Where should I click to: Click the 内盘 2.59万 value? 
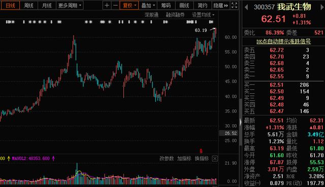[x=315, y=169]
